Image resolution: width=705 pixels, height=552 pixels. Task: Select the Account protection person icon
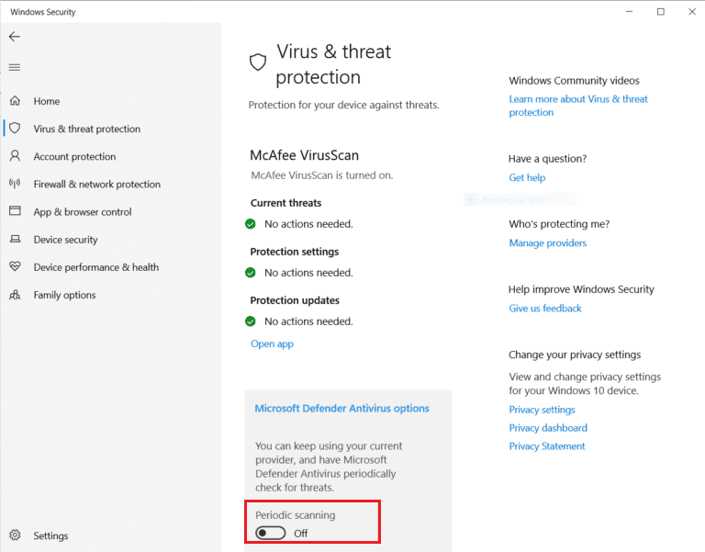15,156
